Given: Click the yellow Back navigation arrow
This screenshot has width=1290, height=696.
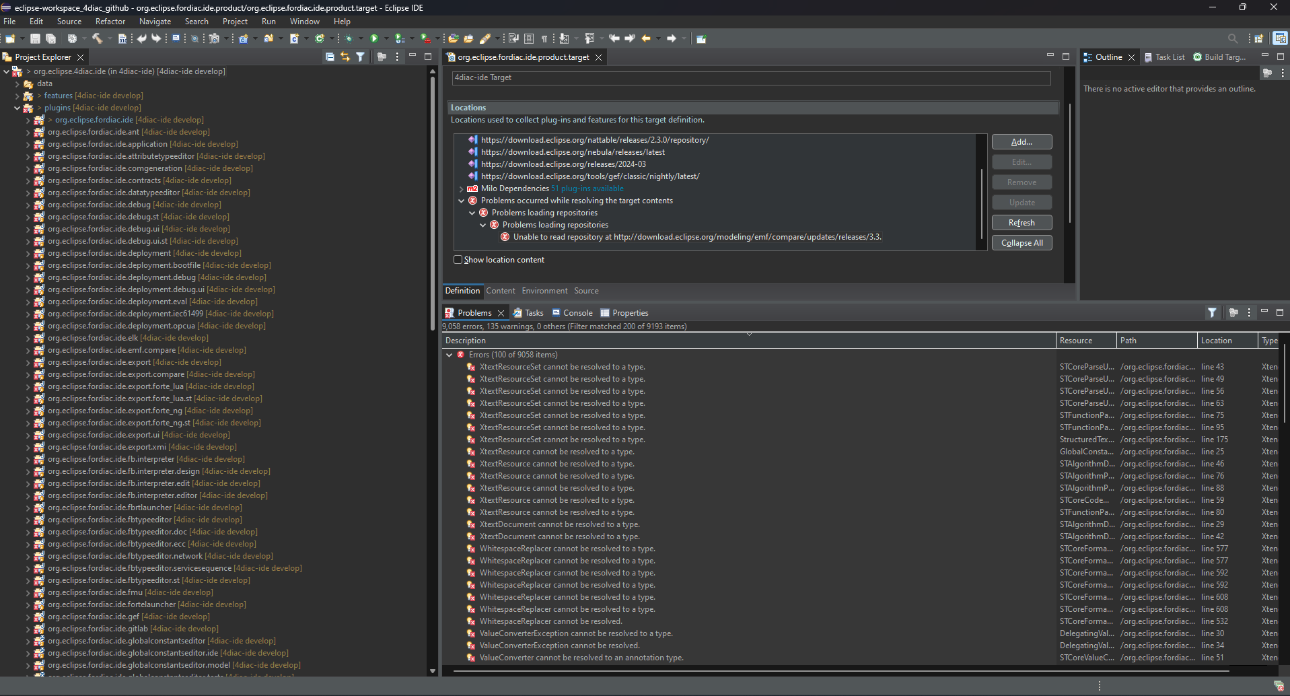Looking at the screenshot, I should click(646, 38).
